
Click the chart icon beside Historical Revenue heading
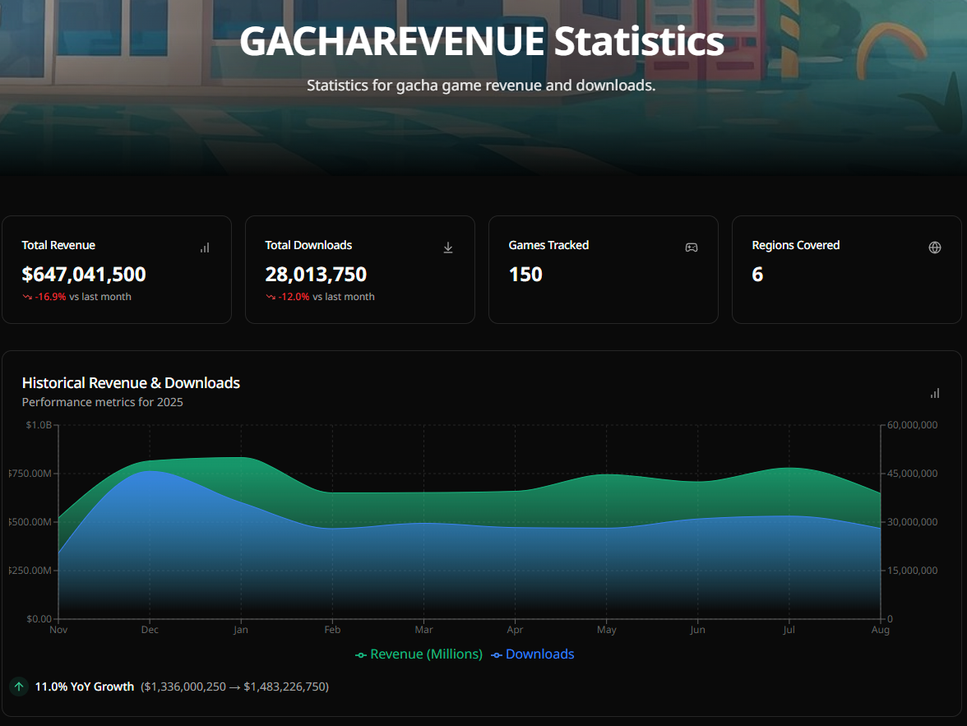pyautogui.click(x=935, y=393)
